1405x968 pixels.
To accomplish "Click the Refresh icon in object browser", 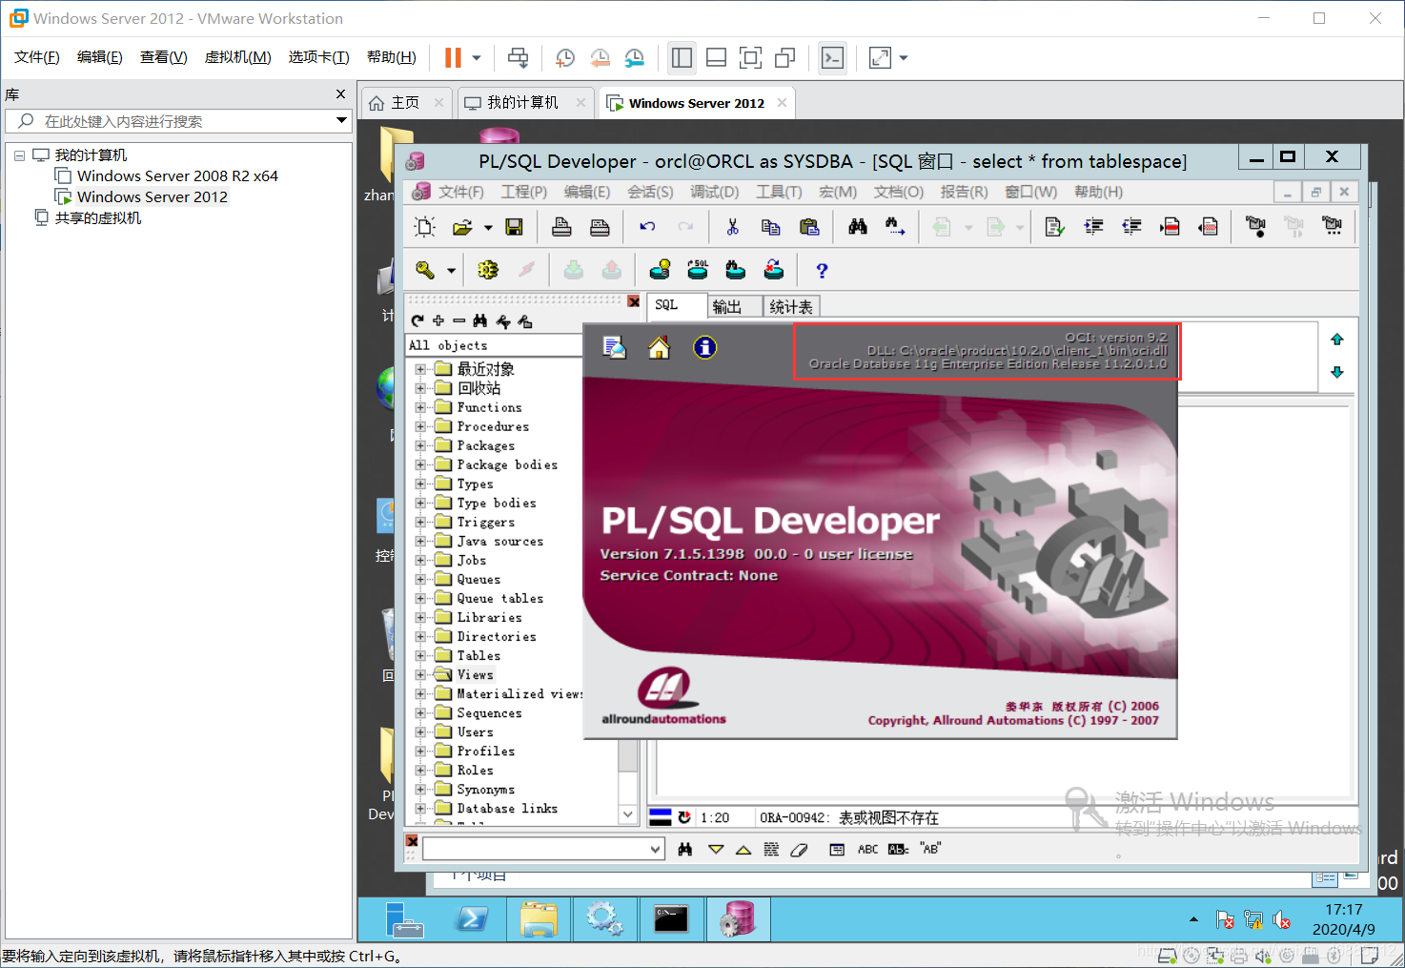I will tap(417, 321).
